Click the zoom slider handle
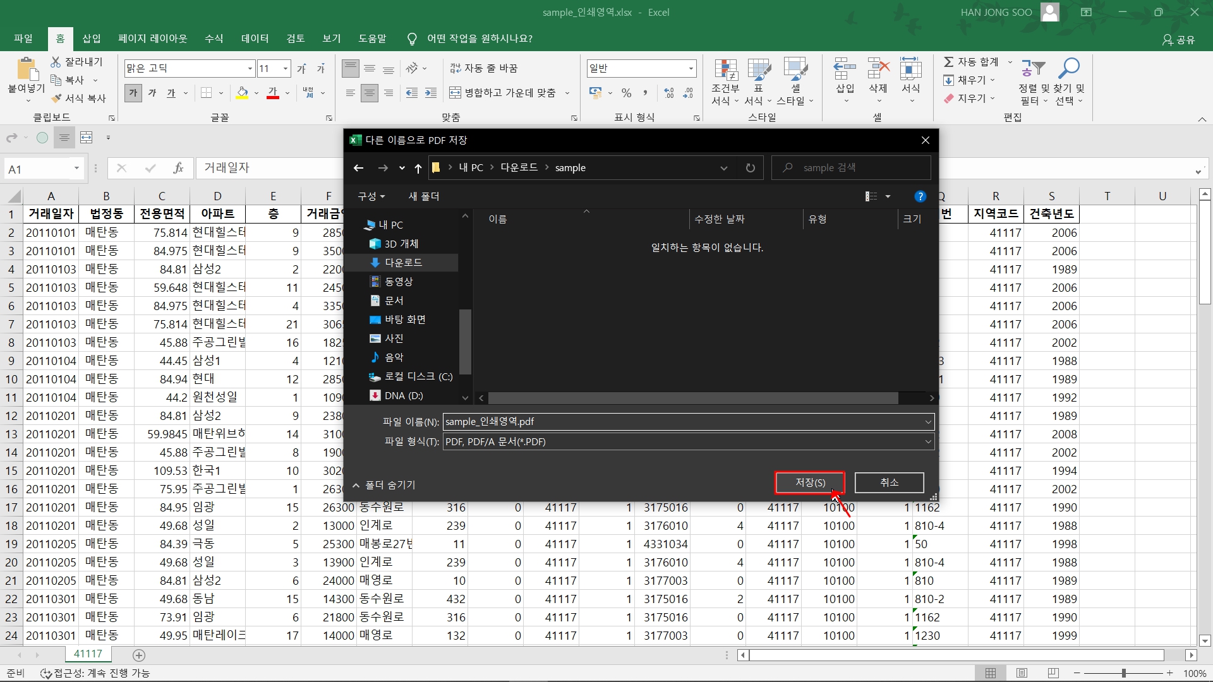This screenshot has height=682, width=1213. pos(1123,673)
